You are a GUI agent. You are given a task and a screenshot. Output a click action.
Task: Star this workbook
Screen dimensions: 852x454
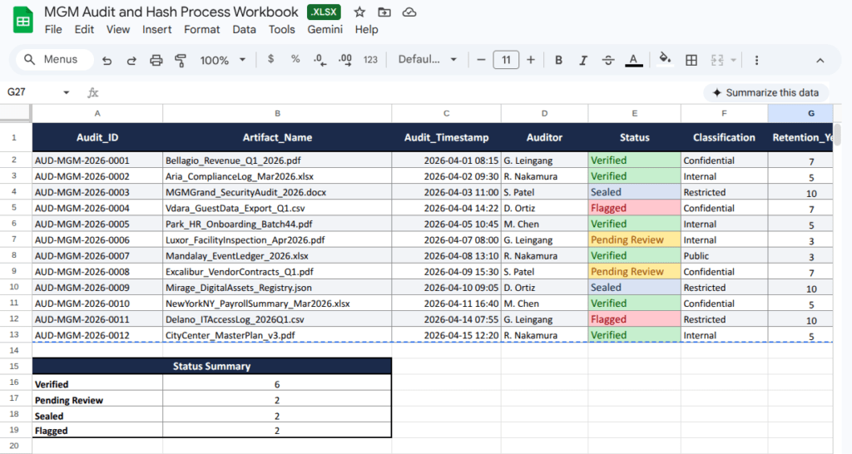359,12
